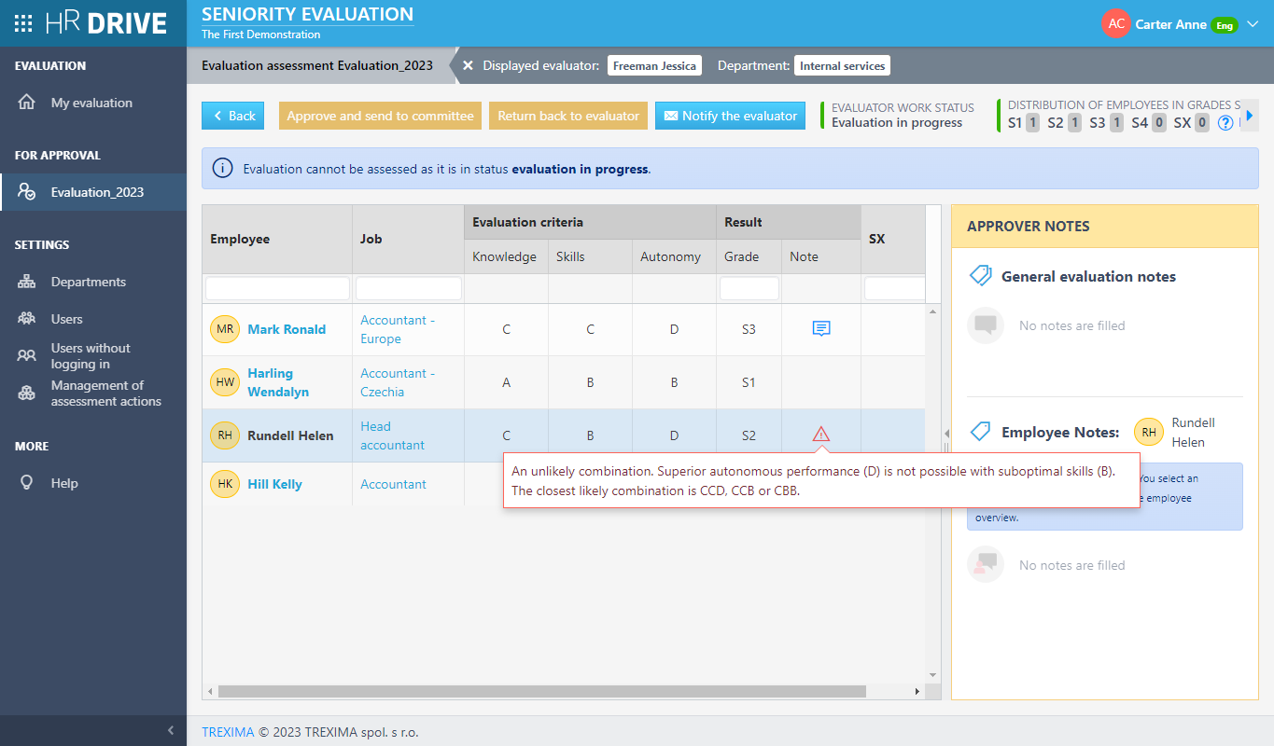
Task: Click the question mark beside grade distribution
Action: pyautogui.click(x=1225, y=122)
